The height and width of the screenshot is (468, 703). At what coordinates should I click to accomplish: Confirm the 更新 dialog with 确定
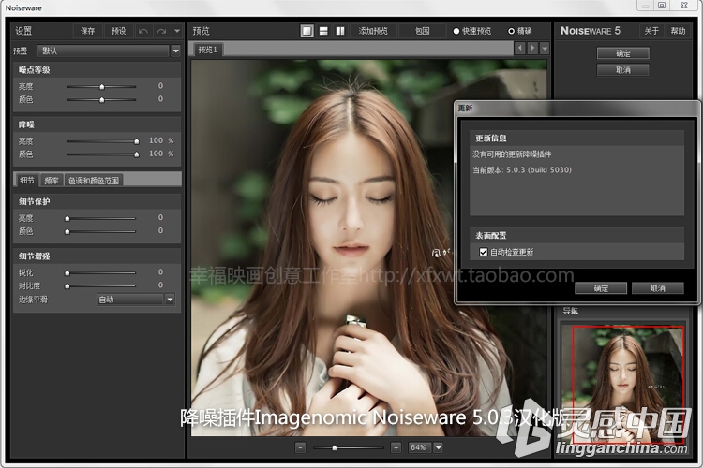[601, 288]
